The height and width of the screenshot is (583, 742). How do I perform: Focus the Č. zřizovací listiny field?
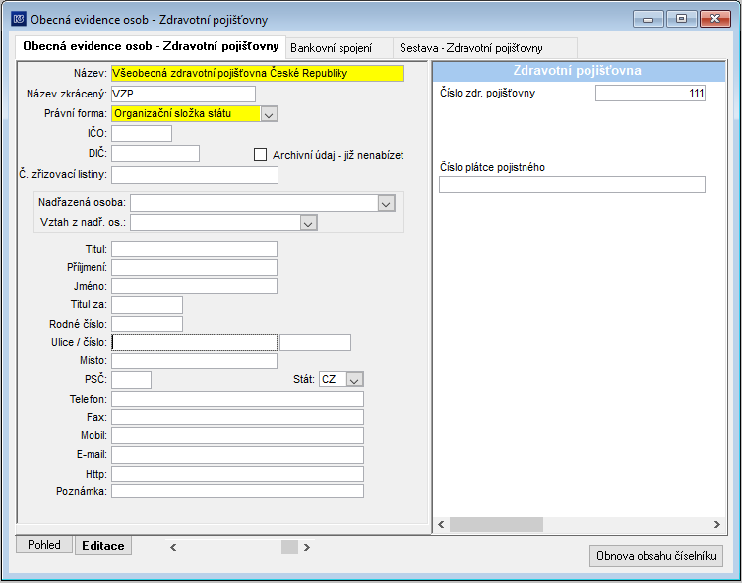pyautogui.click(x=195, y=175)
